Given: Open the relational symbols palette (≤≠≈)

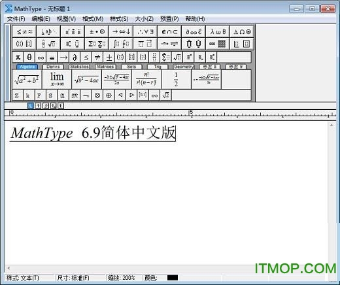Looking at the screenshot, I should 24,32.
